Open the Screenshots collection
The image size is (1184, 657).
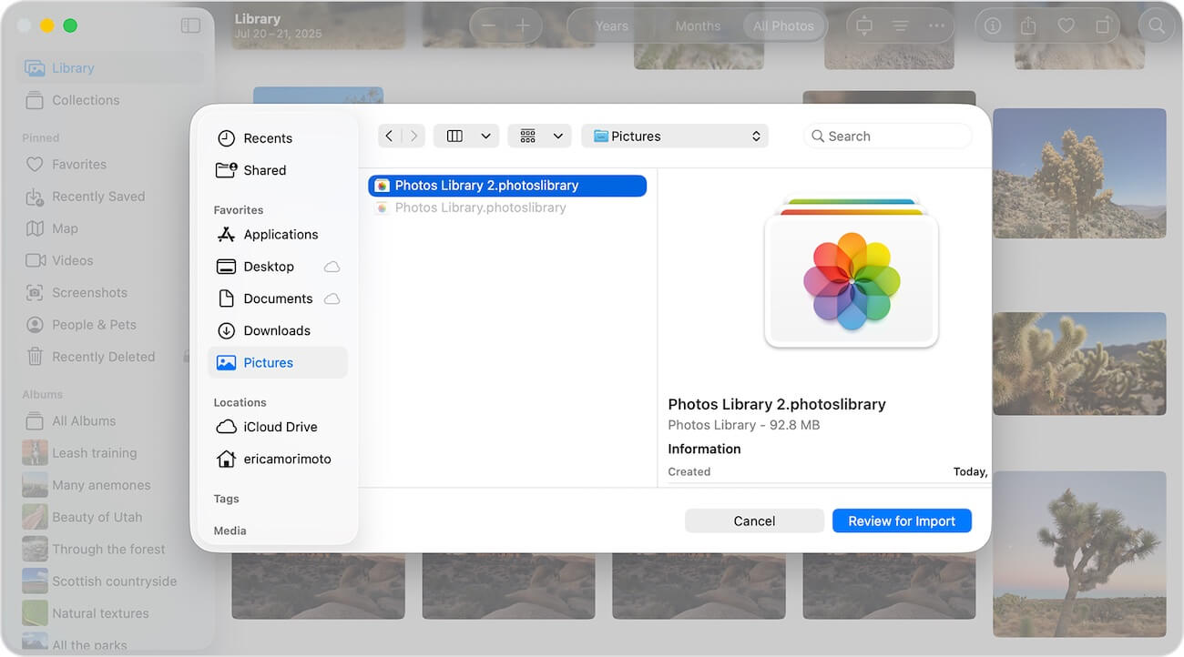(90, 293)
